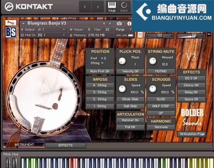
Task: Click the MIDI channel icon
Action: click(22, 35)
